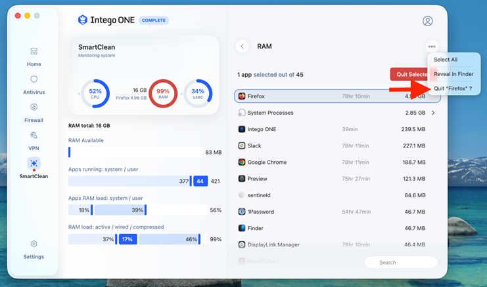Click the Preview app icon
Image resolution: width=487 pixels, height=287 pixels.
pos(242,179)
